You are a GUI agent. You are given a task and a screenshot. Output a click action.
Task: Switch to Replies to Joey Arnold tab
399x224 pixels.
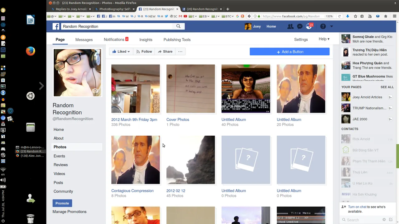click(x=71, y=9)
